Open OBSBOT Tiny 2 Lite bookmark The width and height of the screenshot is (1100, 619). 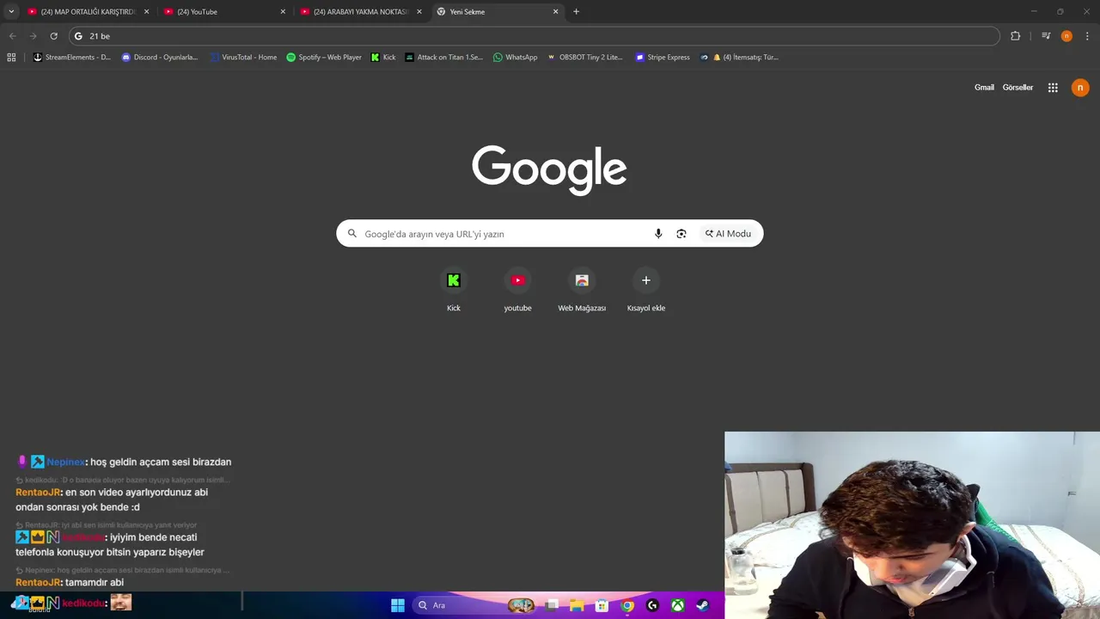tap(584, 58)
